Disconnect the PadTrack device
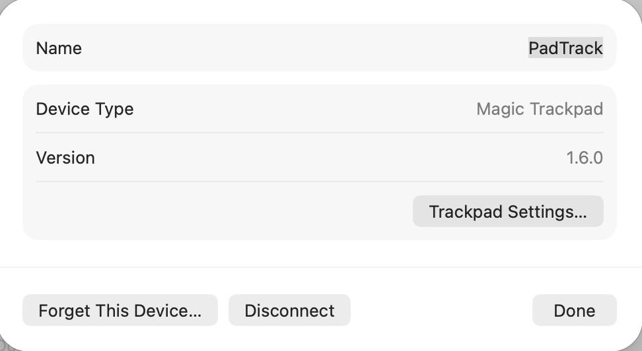642x351 pixels. click(289, 310)
